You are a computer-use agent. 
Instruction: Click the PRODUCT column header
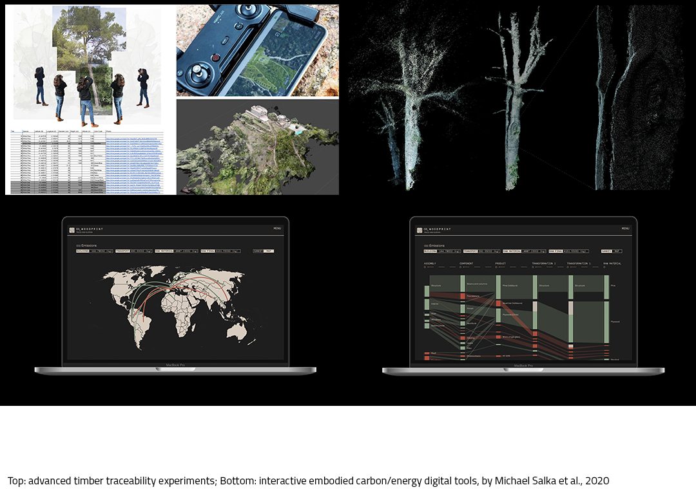click(501, 263)
